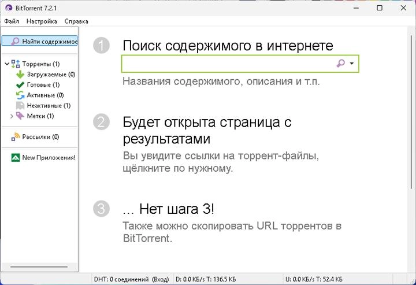The height and width of the screenshot is (285, 416).
Task: Click upload speed status U: 0.0 КБ/s
Action: pos(314,279)
